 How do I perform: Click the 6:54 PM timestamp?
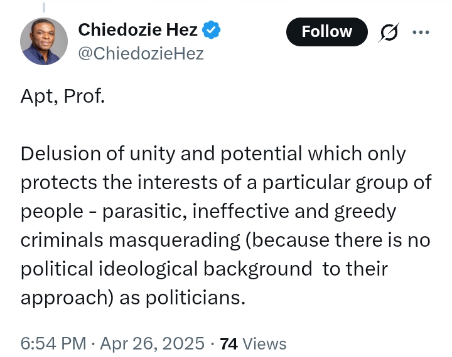pyautogui.click(x=53, y=343)
